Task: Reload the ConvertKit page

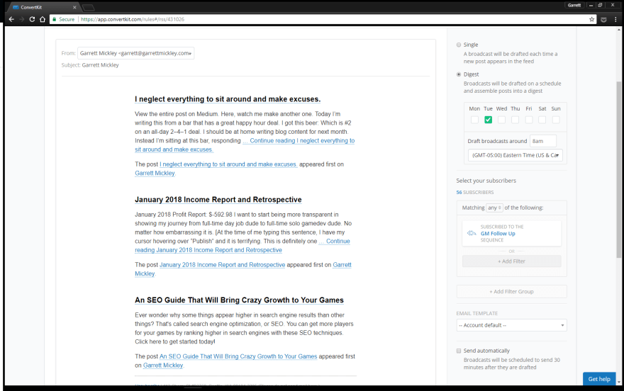Action: (x=32, y=19)
